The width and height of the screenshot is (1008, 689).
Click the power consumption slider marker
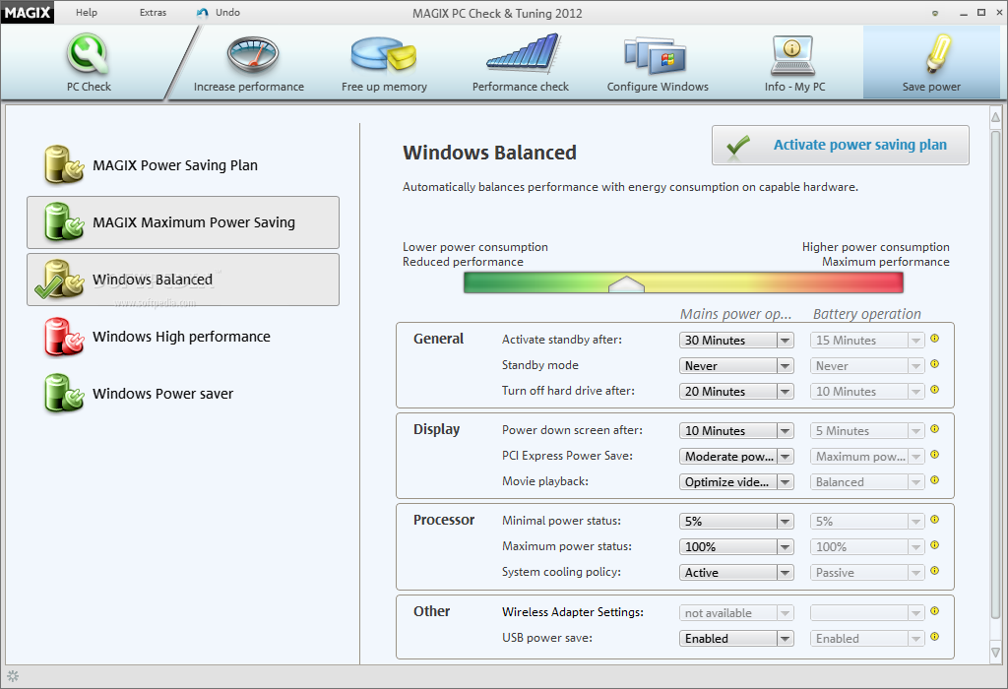pyautogui.click(x=626, y=284)
